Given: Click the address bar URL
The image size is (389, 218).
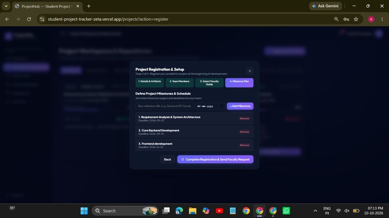Looking at the screenshot, I should (108, 19).
